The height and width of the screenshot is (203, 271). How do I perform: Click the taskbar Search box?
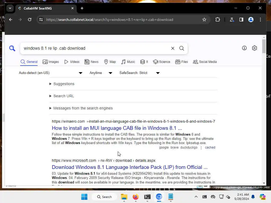[104, 197]
